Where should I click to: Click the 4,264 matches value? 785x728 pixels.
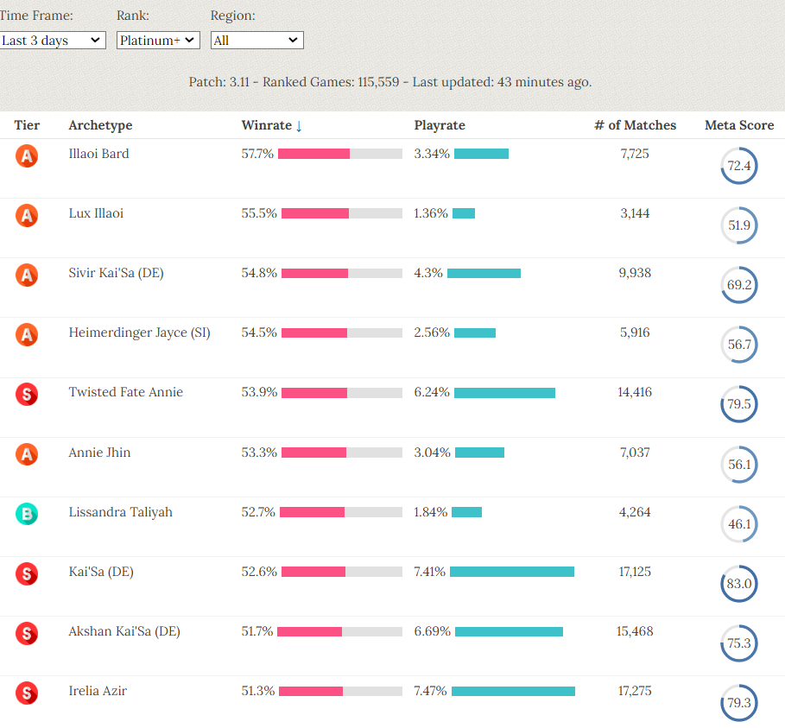pos(635,512)
